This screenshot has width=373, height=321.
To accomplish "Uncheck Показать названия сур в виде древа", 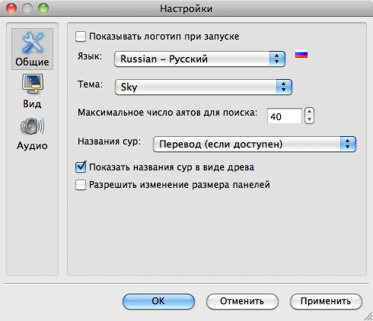I will (x=81, y=167).
